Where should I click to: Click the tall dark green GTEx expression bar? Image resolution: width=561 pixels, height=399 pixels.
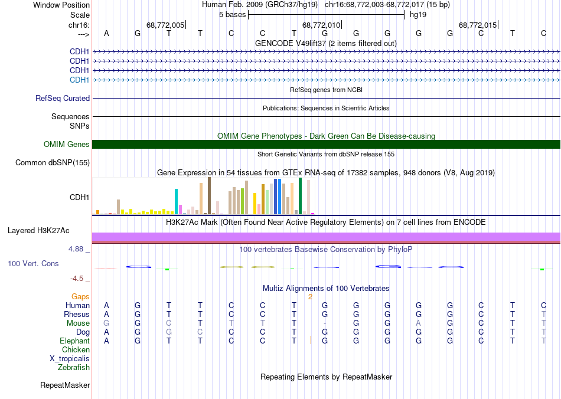point(301,195)
